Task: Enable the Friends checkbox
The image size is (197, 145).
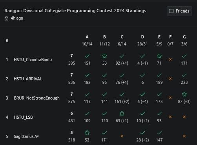Action: [x=171, y=11]
